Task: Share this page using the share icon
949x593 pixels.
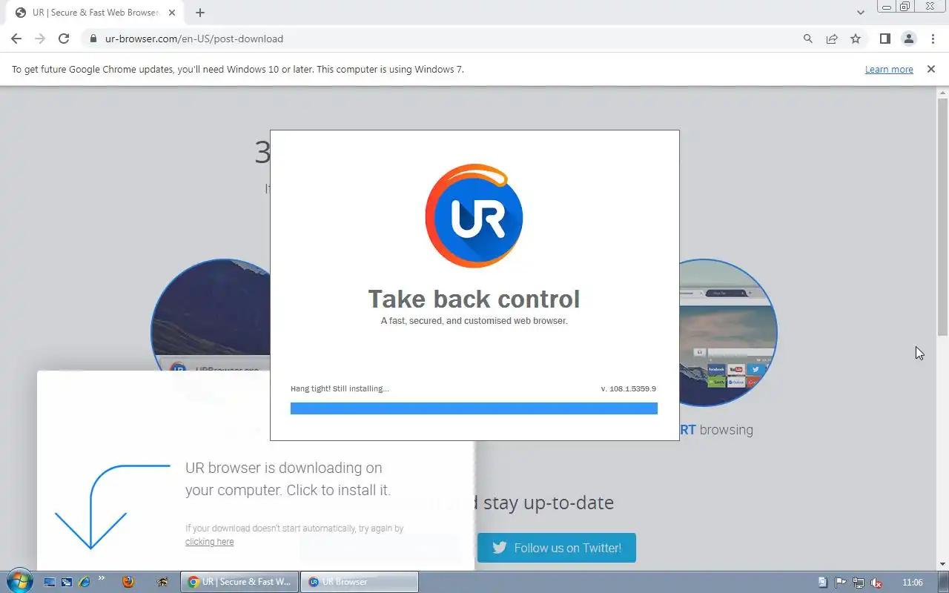Action: [x=832, y=39]
